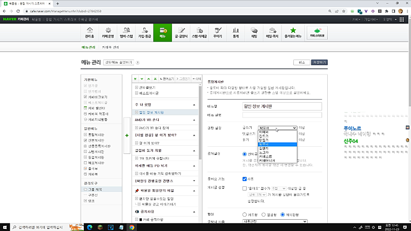Click the 메뉴명 text input field
Image resolution: width=411 pixels, height=231 pixels.
282,106
